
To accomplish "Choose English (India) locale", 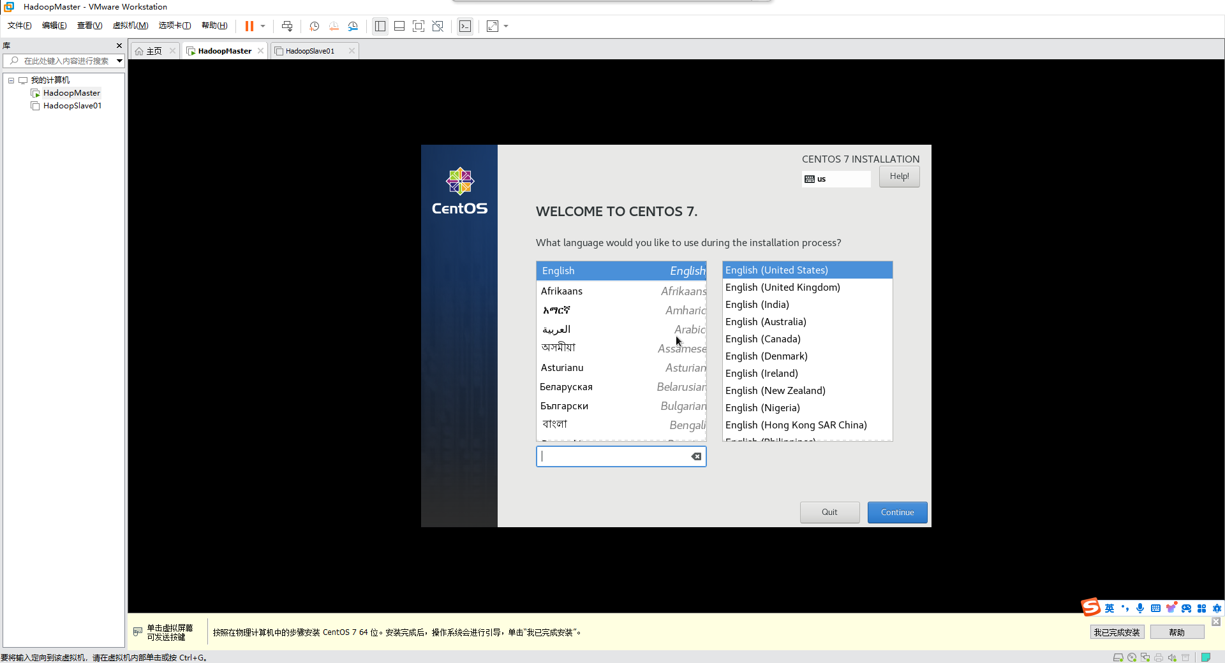I will click(x=807, y=305).
